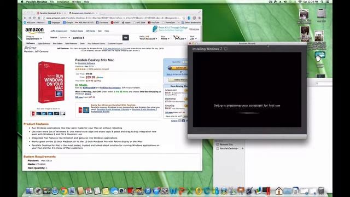Click the browser forward arrow button
The image size is (350, 197).
30,18
